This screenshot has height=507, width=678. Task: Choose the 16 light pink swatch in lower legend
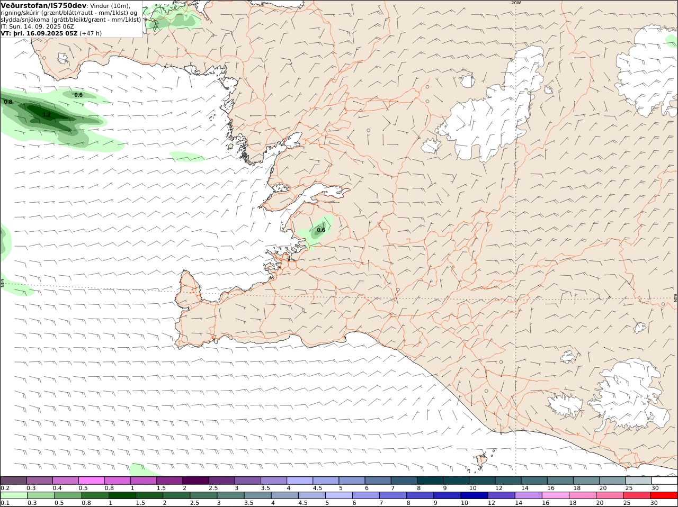555,495
